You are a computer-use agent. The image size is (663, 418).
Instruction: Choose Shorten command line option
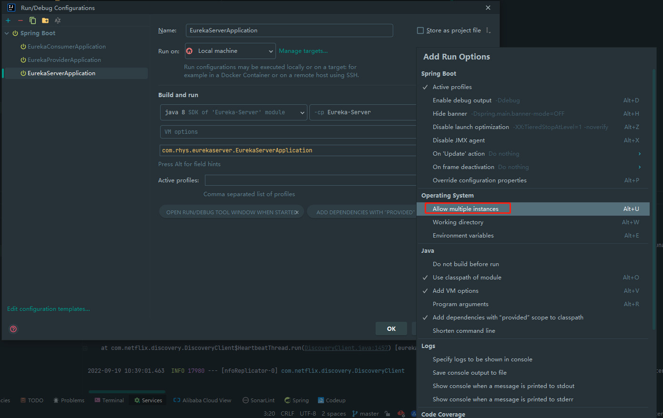point(533,331)
